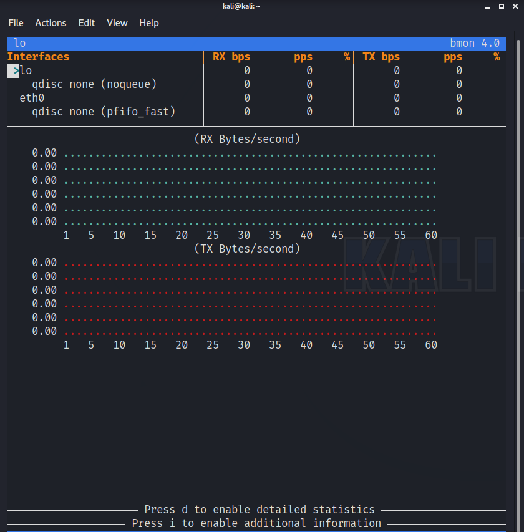524x532 pixels.
Task: Open the Actions menu
Action: pos(51,23)
